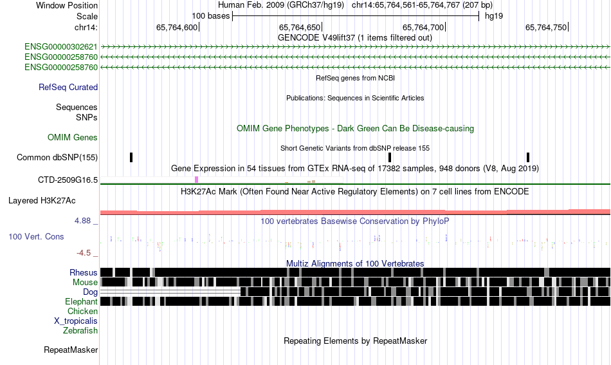Select the SNPs track label
611x365 pixels.
(x=87, y=117)
